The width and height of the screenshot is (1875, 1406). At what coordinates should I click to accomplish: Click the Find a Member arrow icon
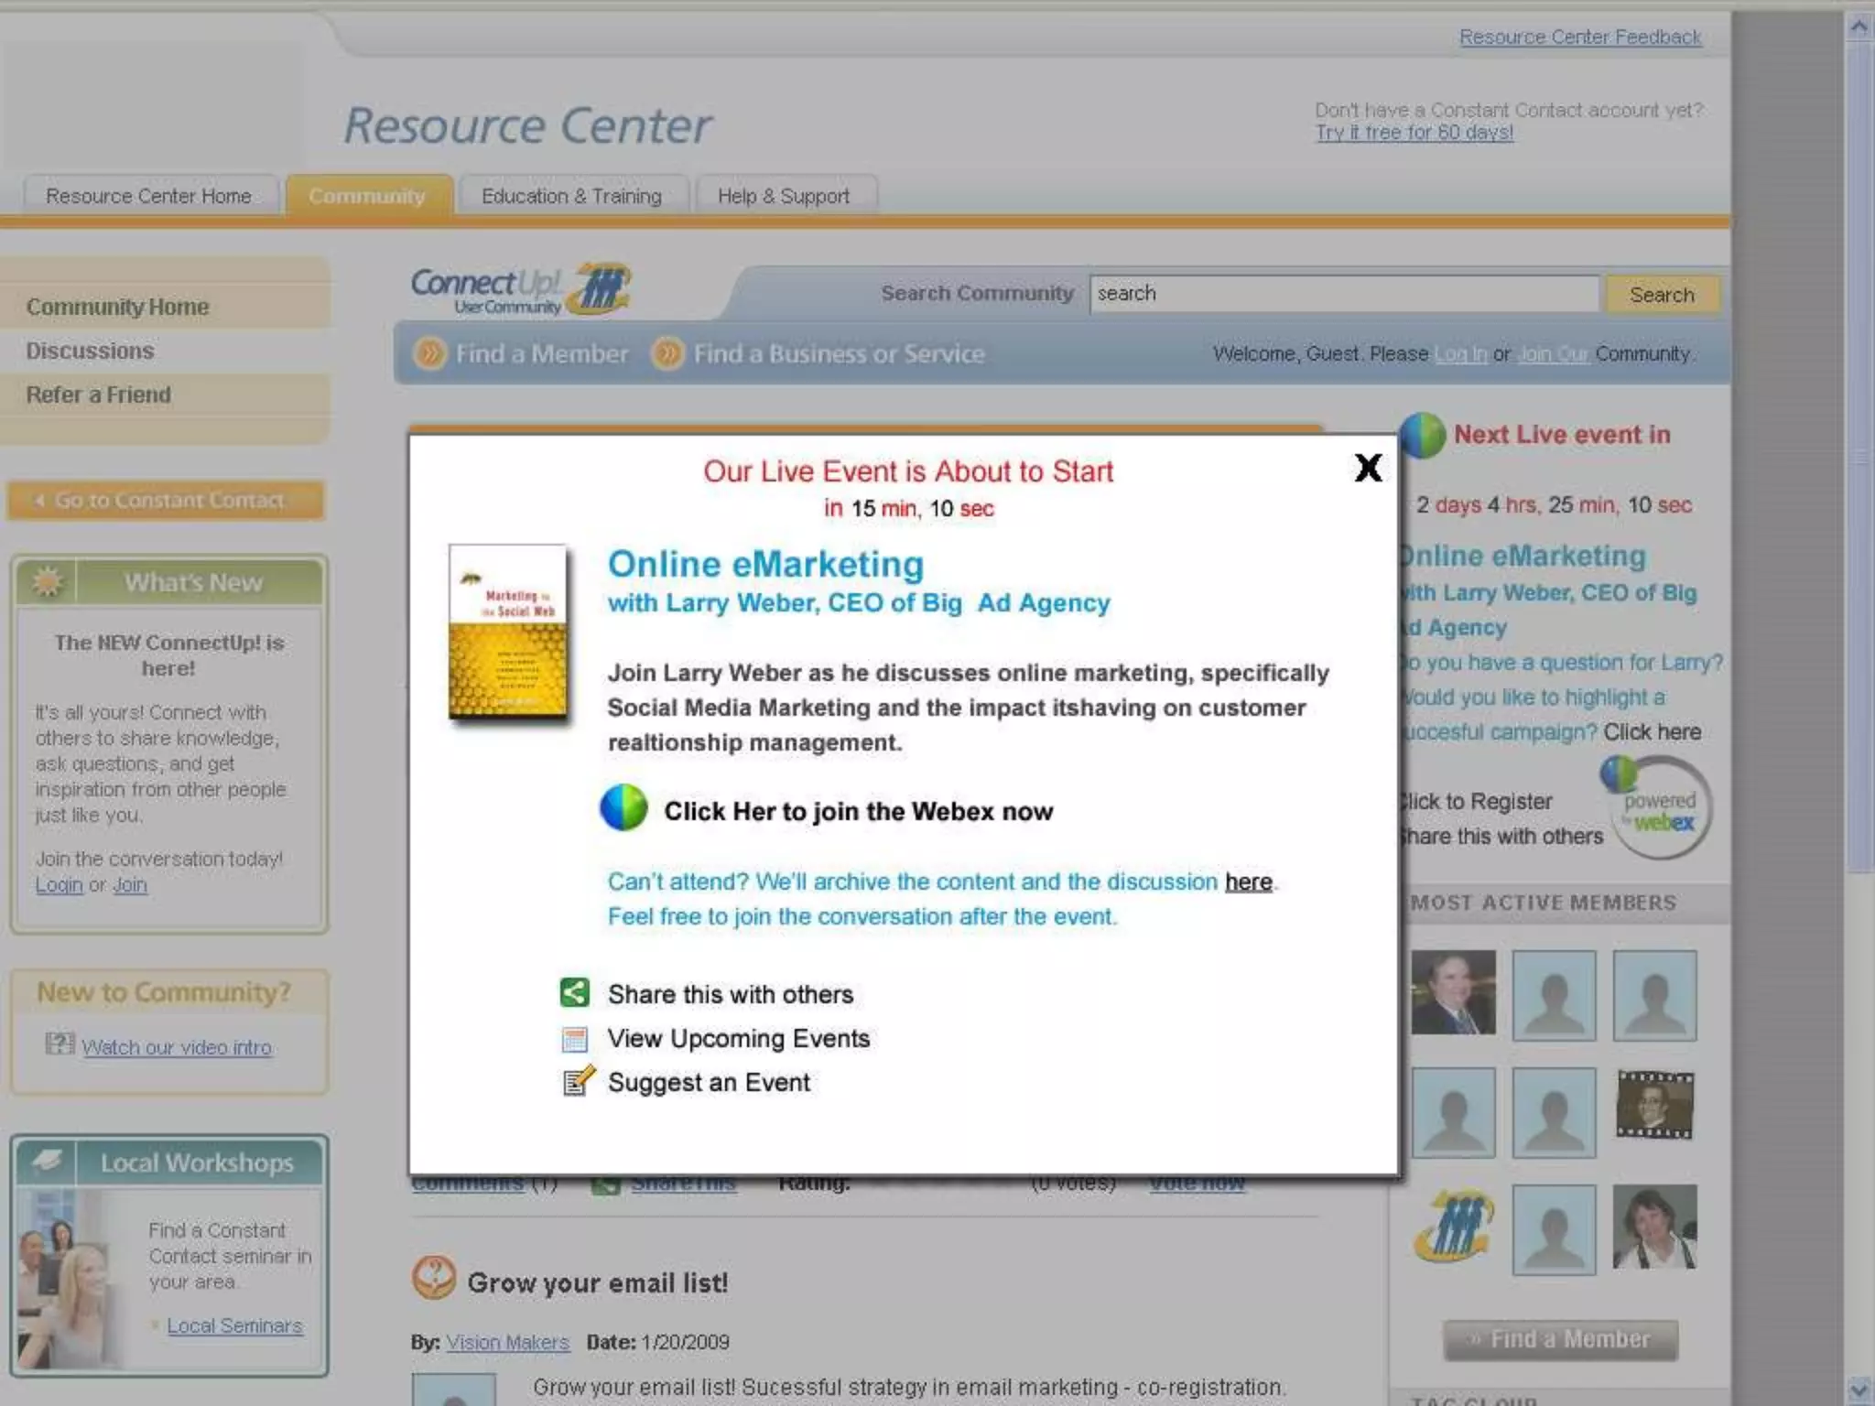tap(429, 353)
